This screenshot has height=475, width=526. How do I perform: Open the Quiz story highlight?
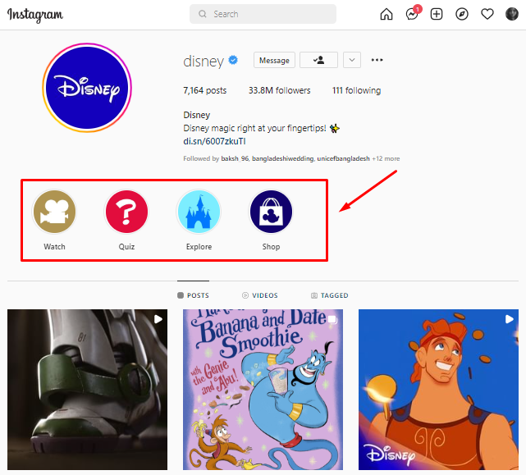click(x=126, y=212)
